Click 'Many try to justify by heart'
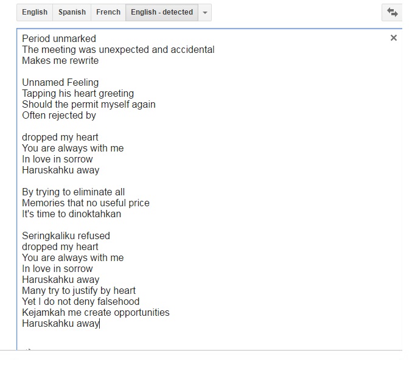This screenshot has width=412, height=387. (79, 291)
